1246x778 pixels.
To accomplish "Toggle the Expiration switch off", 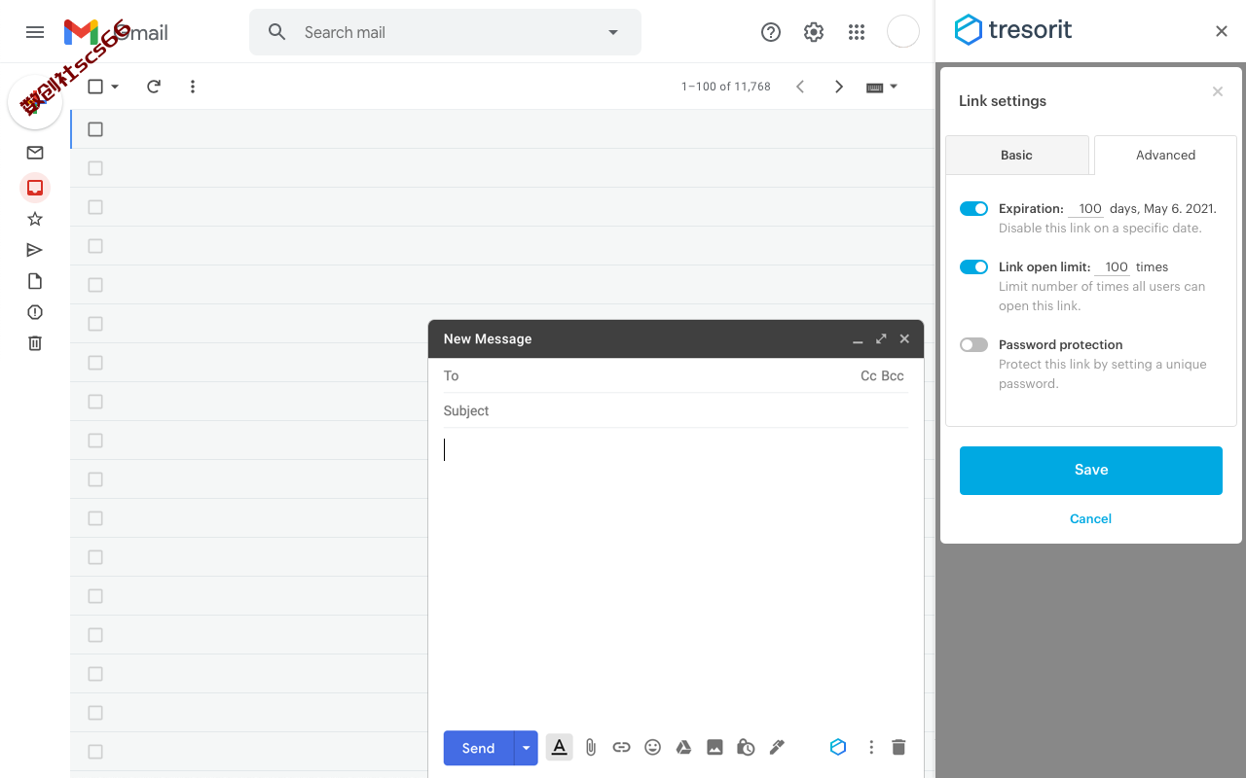I will tap(973, 208).
